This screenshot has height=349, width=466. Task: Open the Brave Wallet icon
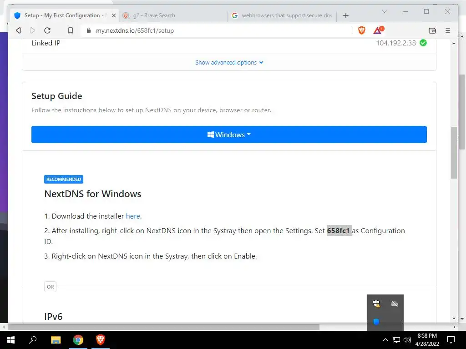[x=432, y=30]
